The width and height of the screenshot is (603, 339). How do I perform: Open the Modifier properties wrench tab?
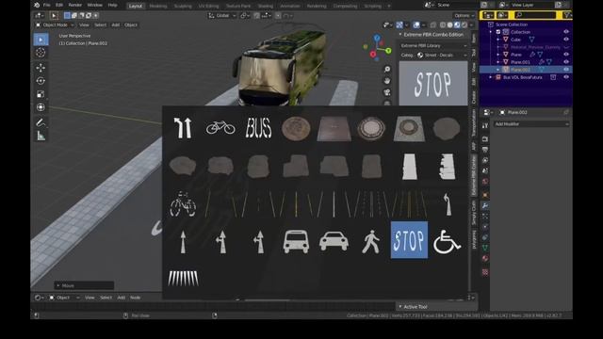485,205
